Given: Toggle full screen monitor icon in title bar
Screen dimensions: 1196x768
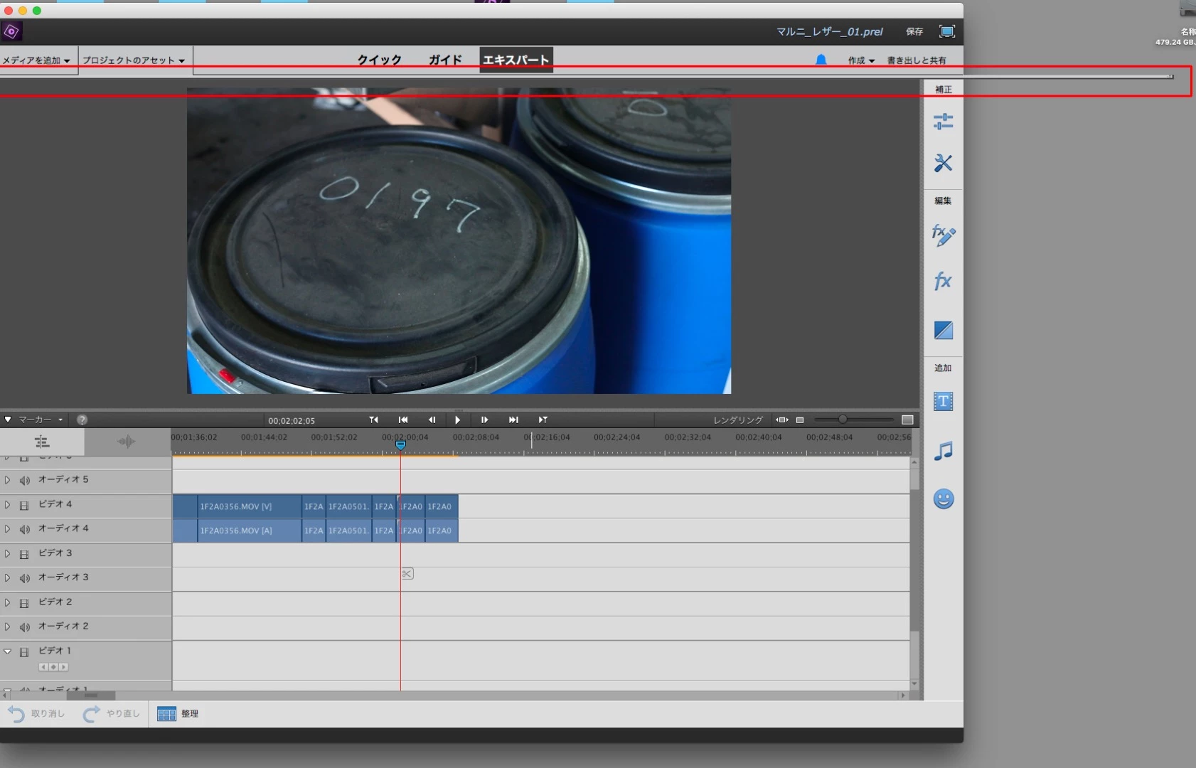Looking at the screenshot, I should pyautogui.click(x=947, y=31).
